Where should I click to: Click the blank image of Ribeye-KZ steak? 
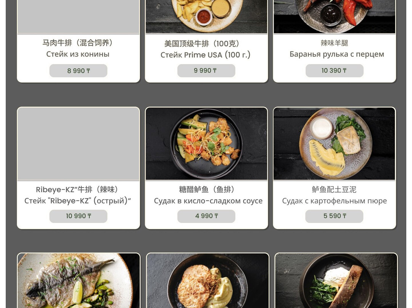point(78,144)
